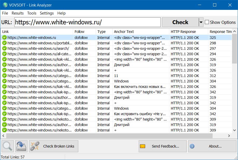Image resolution: width=238 pixels, height=160 pixels.
Task: Click into the URL input field
Action: tap(87, 22)
